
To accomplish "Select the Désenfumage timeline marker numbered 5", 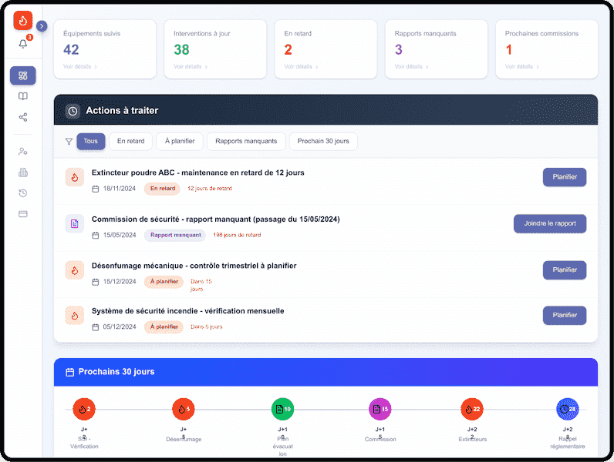I will tap(184, 409).
